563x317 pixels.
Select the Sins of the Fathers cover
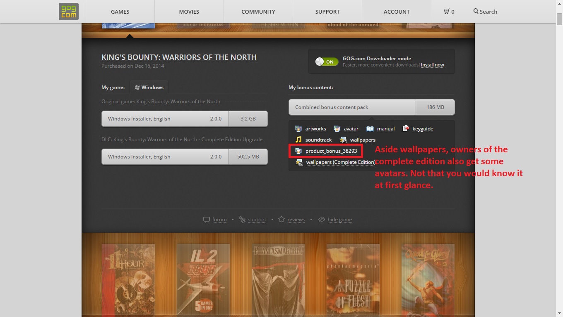(203, 26)
